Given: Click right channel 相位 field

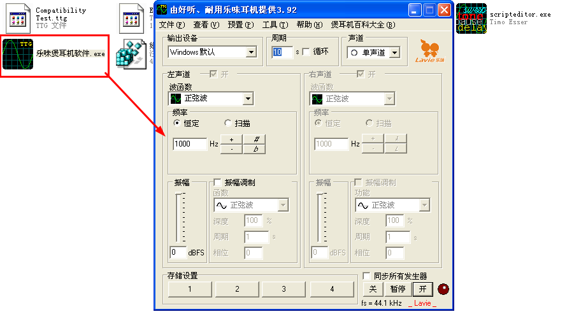Looking at the screenshot, I should click(x=395, y=253).
